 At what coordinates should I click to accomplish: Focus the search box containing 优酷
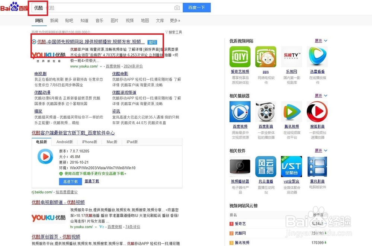[x=107, y=7]
